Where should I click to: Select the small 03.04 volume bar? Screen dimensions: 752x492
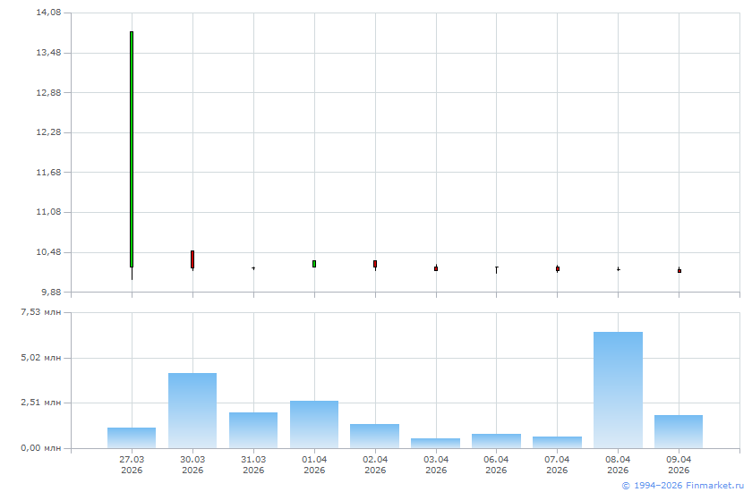pyautogui.click(x=436, y=443)
